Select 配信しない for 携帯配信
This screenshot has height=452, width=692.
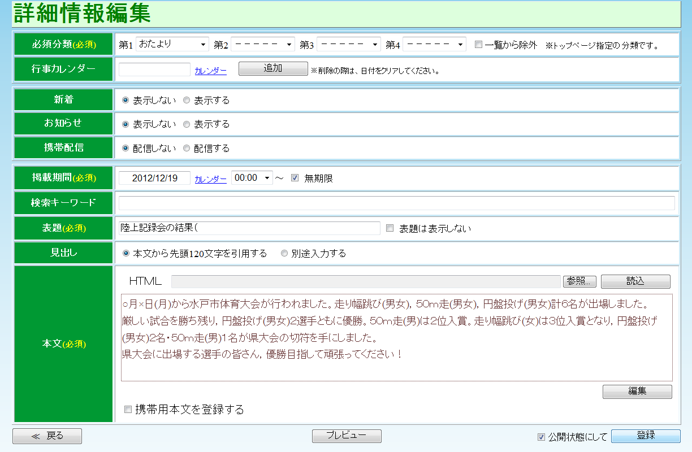point(126,148)
